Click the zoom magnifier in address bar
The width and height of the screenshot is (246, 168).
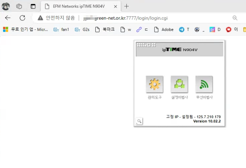pyautogui.click(x=235, y=18)
